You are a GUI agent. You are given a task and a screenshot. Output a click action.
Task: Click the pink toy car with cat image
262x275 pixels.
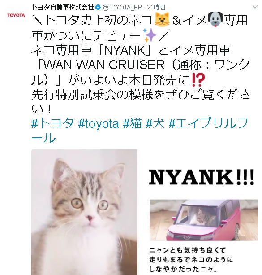(204, 220)
